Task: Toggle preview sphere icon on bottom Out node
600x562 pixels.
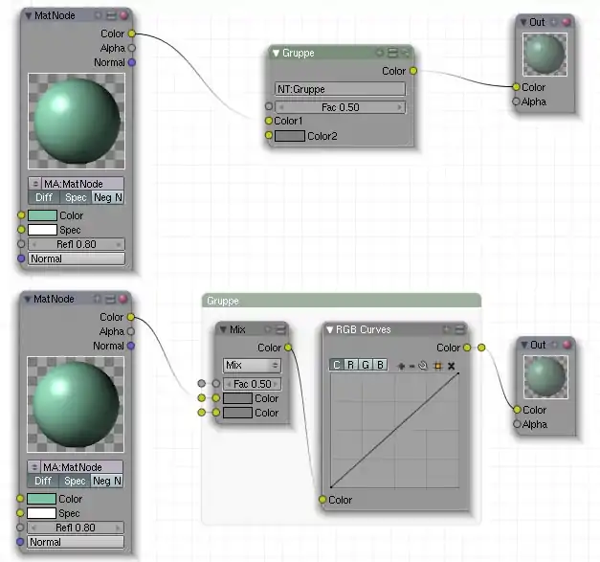Action: (x=567, y=345)
